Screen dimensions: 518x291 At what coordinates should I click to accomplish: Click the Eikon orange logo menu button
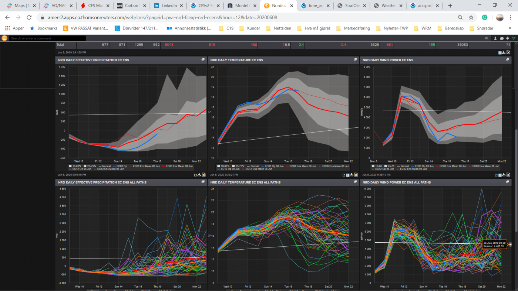click(x=4, y=38)
